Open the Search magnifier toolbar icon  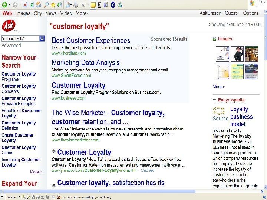46,5
